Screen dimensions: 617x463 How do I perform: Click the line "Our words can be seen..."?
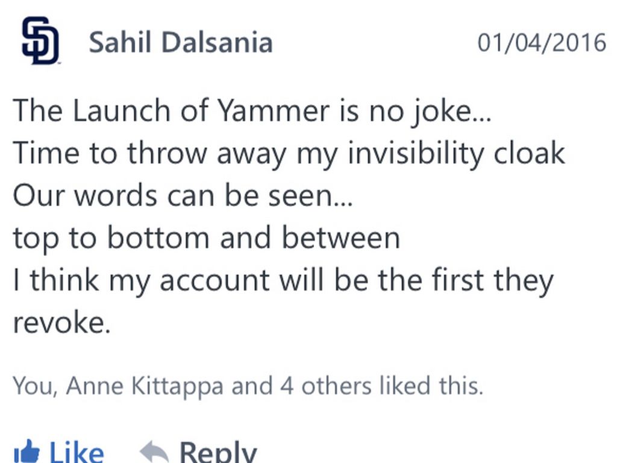(x=183, y=196)
